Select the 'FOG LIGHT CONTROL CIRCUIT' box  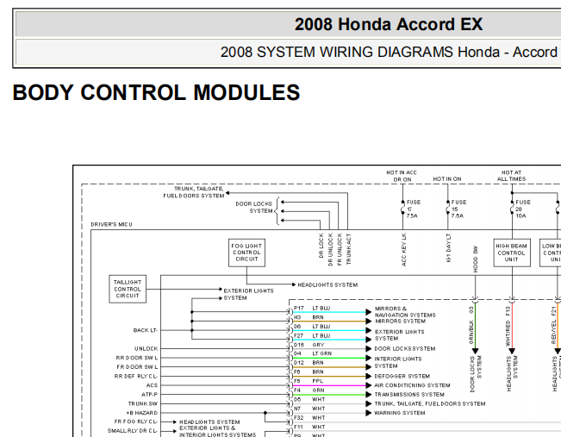[x=246, y=253]
